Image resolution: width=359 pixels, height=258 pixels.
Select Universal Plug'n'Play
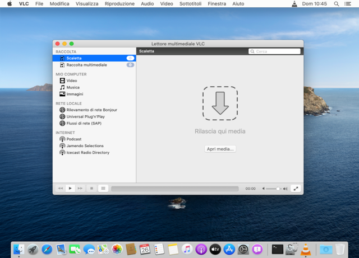coord(94,116)
